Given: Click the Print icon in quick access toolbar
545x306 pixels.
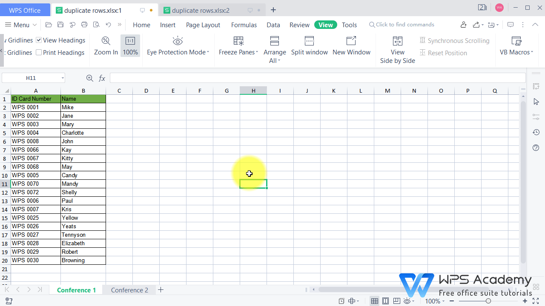Looking at the screenshot, I should point(84,25).
